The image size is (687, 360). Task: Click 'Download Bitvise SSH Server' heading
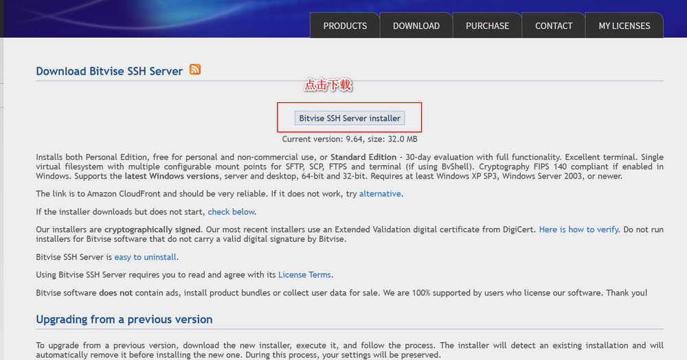[x=109, y=71]
